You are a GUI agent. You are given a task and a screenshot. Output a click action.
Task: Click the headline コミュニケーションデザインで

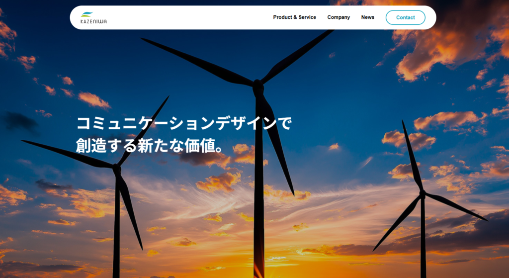click(x=184, y=123)
